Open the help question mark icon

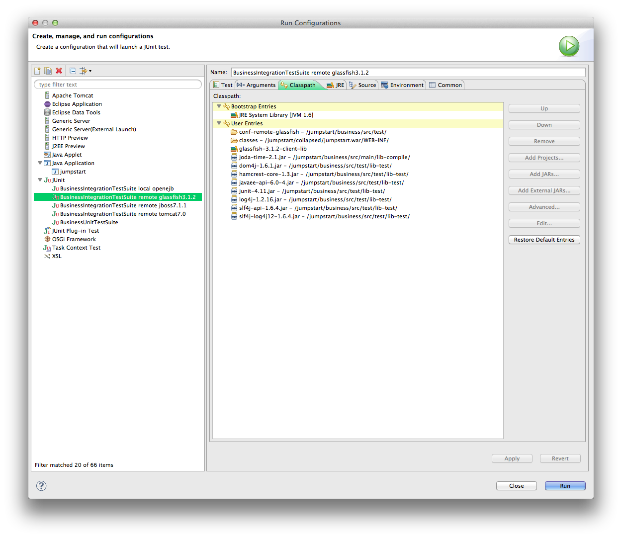[x=41, y=486]
